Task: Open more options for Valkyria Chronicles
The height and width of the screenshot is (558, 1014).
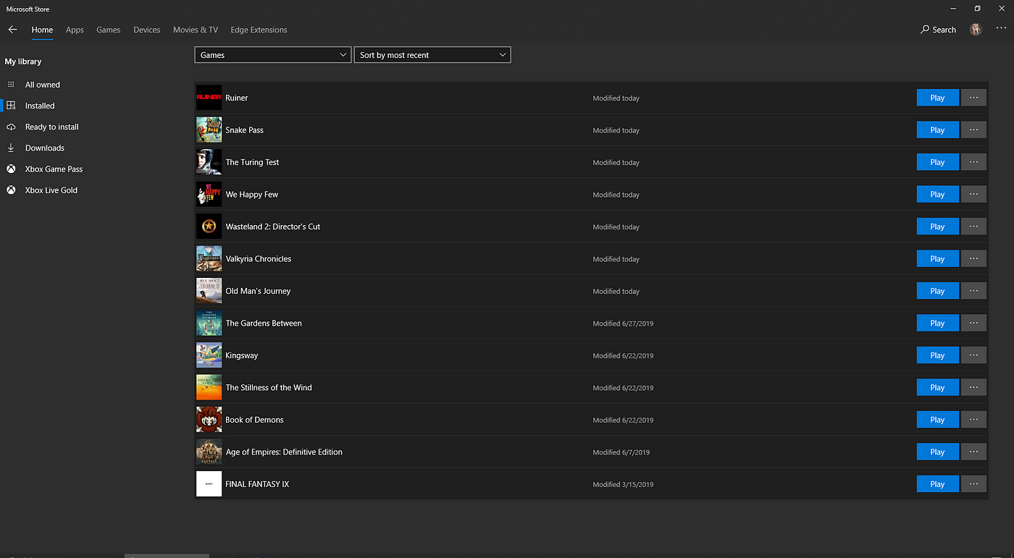Action: [x=973, y=258]
